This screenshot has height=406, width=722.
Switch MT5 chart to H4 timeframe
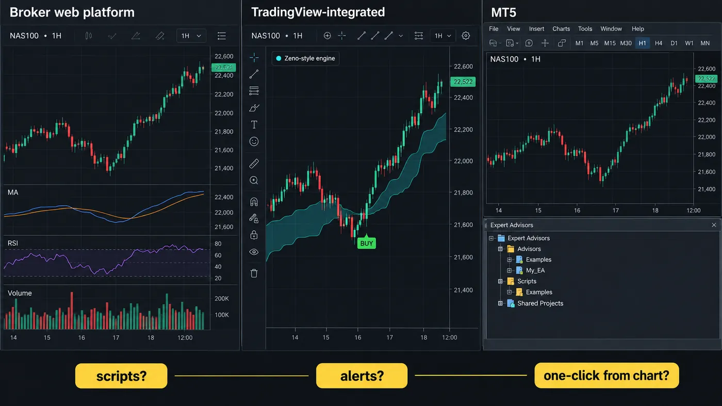point(659,43)
